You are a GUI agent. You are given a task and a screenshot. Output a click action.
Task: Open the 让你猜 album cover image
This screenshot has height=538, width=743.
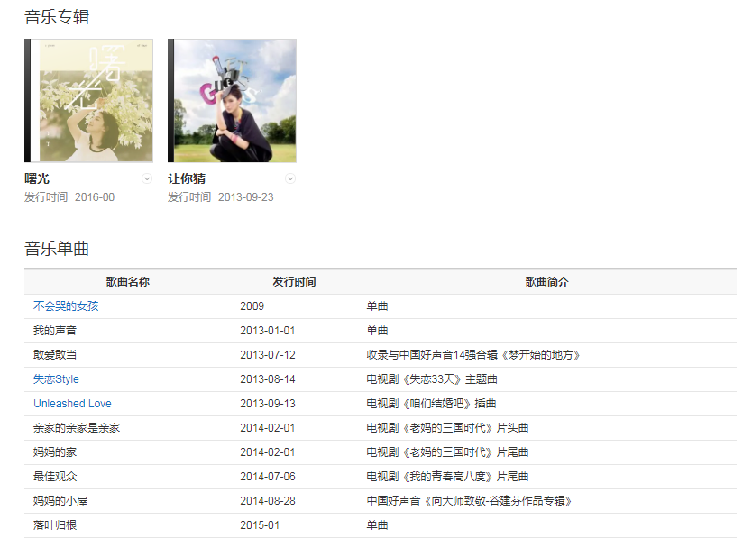click(x=233, y=100)
